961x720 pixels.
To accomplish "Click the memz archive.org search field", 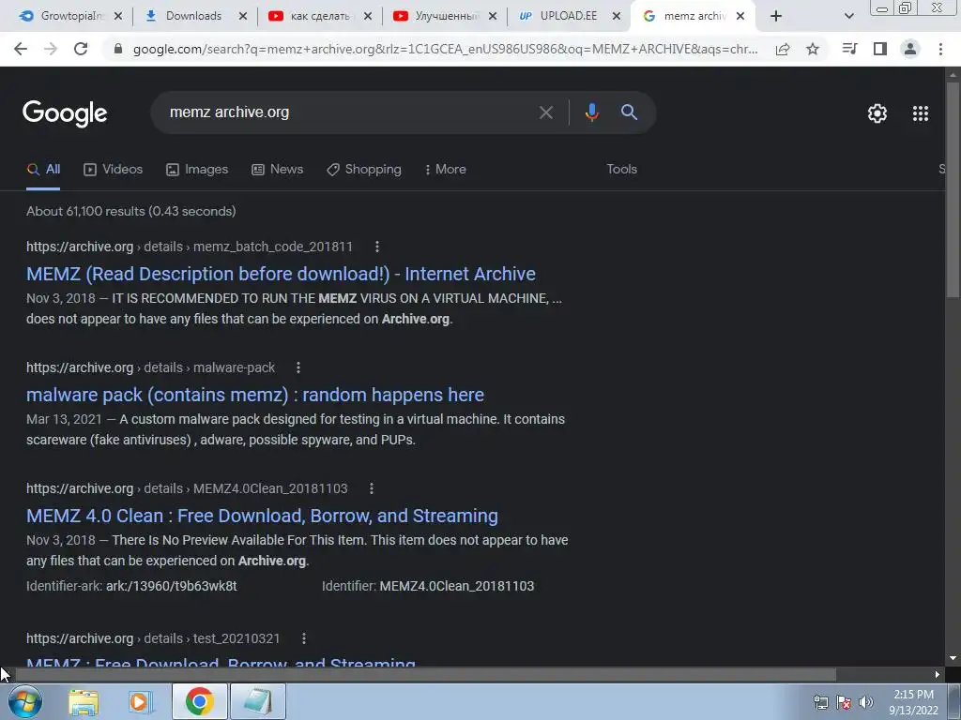I will (x=349, y=112).
